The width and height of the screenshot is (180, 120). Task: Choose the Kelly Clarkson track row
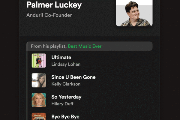click(x=90, y=80)
